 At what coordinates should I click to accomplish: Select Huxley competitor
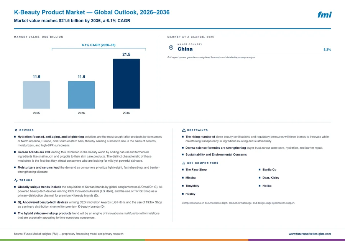point(190,194)
